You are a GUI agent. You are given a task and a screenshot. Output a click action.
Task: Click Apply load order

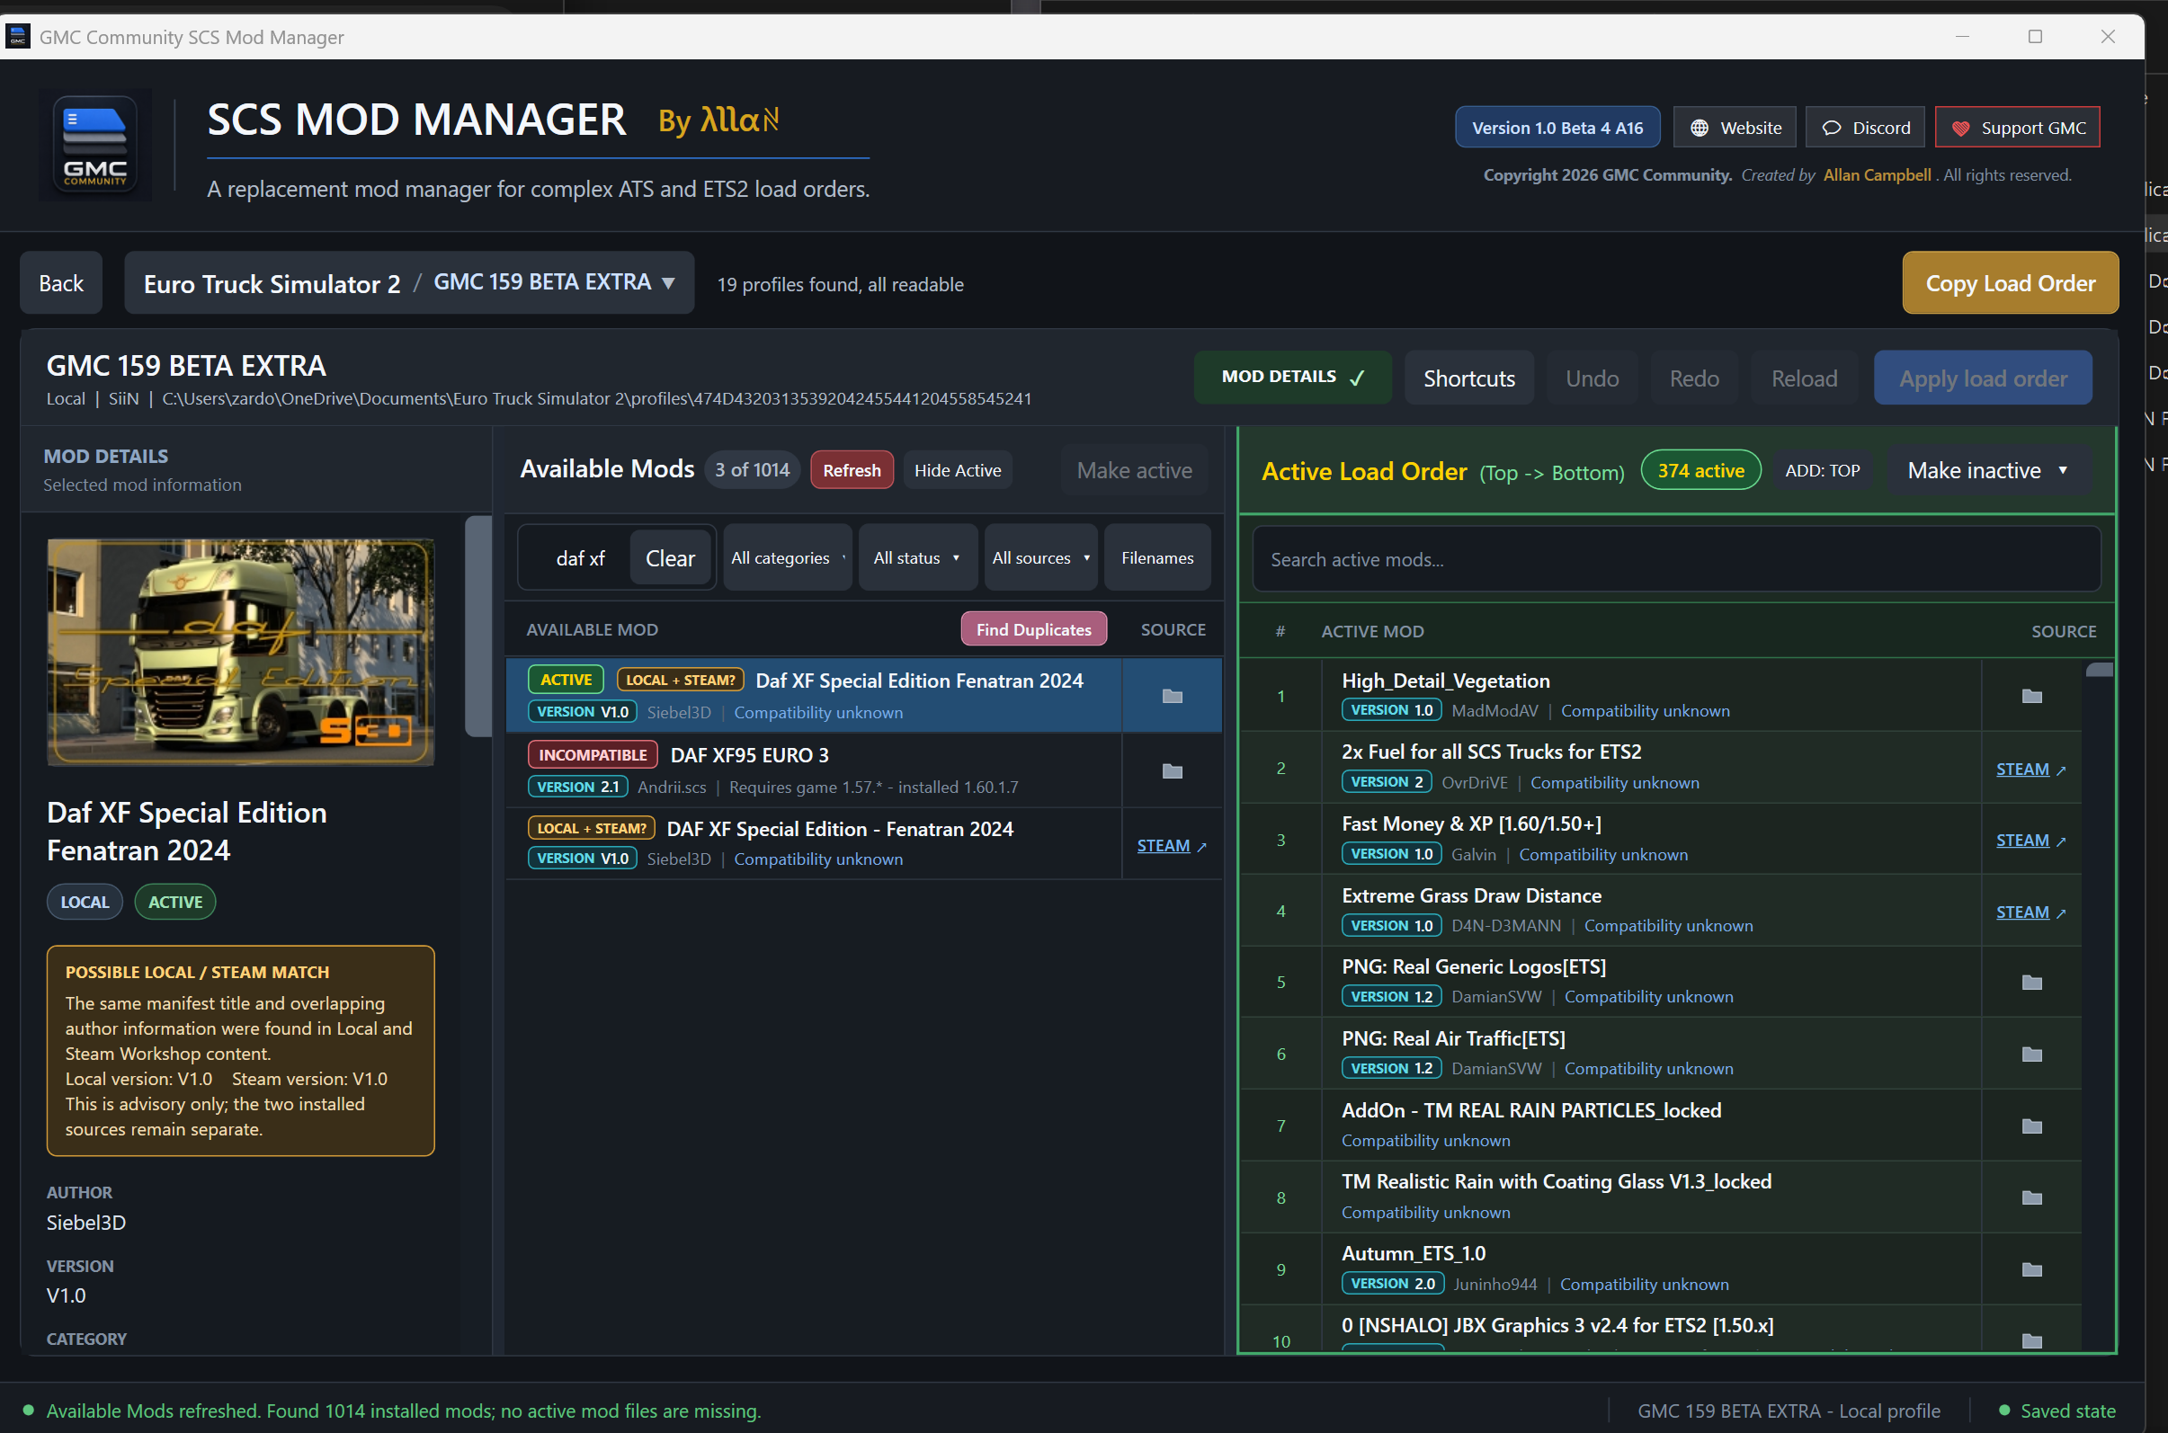coord(1983,378)
